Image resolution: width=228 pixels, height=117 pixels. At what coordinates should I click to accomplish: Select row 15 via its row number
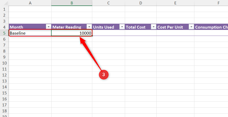pyautogui.click(x=4, y=93)
